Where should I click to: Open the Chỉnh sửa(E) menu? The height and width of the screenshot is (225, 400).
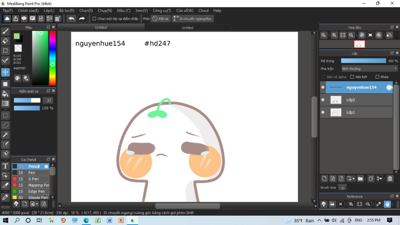tap(28, 11)
